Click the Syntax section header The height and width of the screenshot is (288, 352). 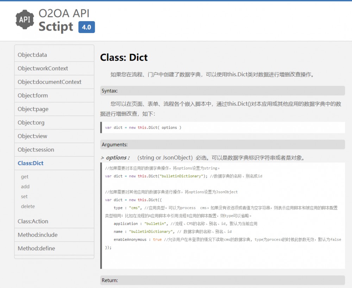pos(109,91)
